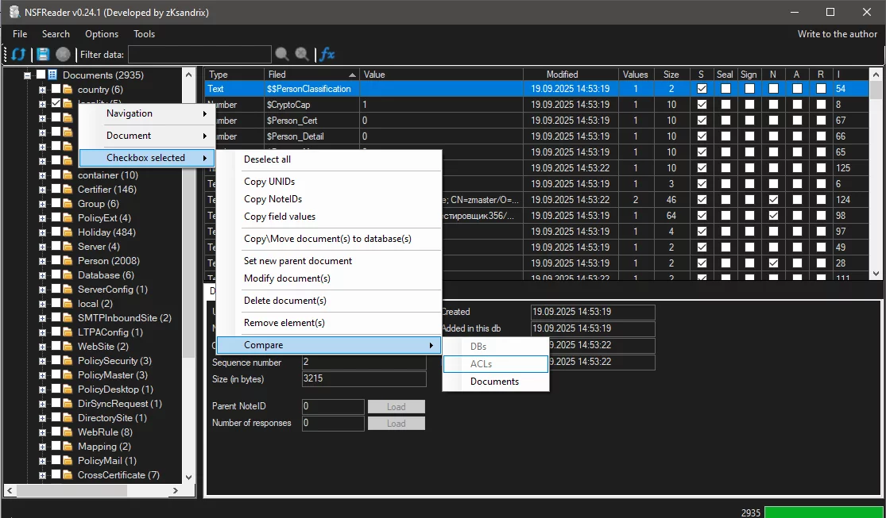Click into the Filter data input field
Viewport: 886px width, 518px height.
coord(199,54)
